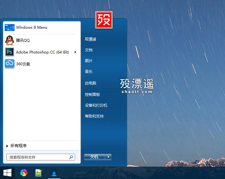Open 文档 documents
This screenshot has width=225, height=179.
89,50
